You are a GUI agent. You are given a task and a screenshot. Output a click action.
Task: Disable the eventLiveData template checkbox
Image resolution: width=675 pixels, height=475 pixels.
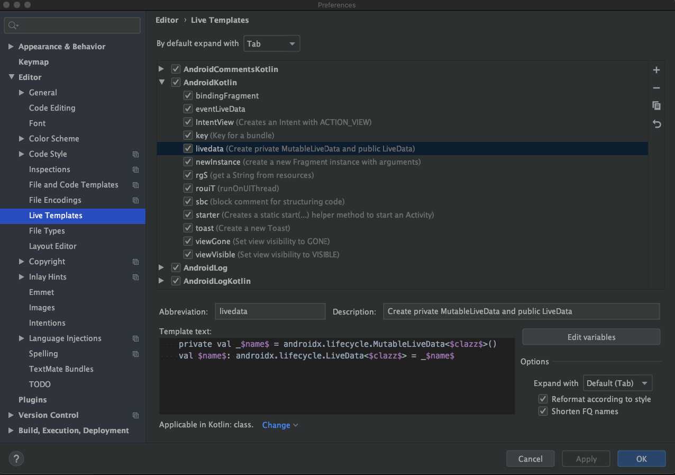point(188,109)
